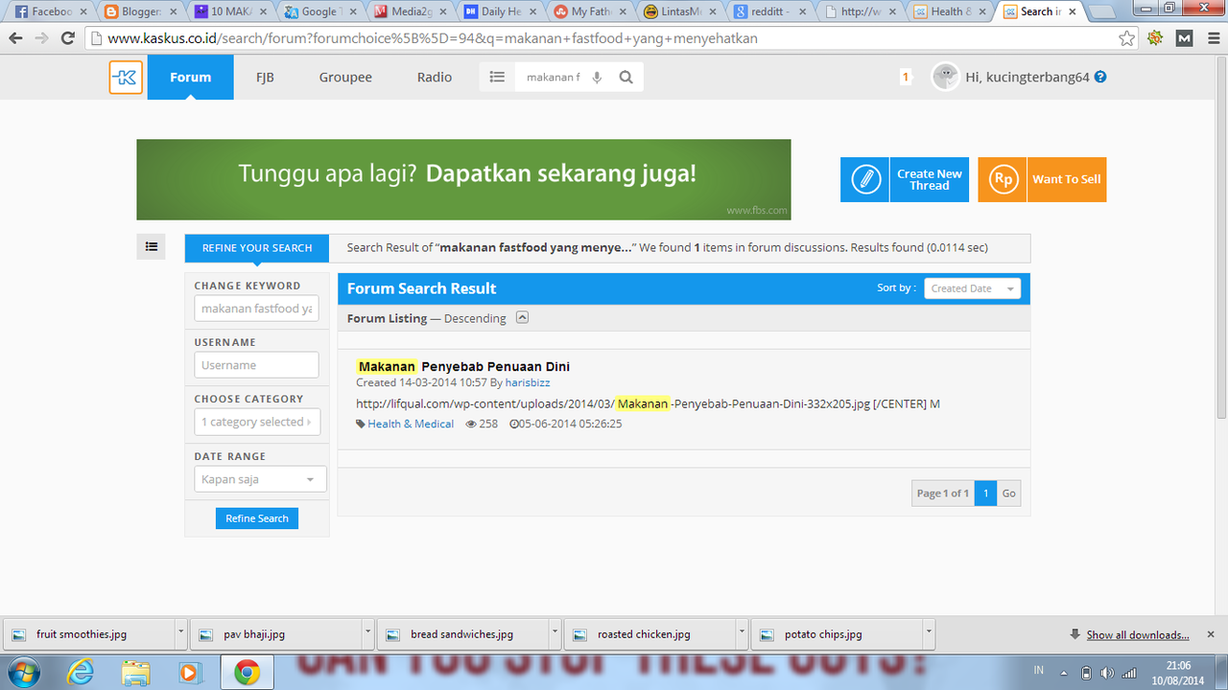Click the blue help question mark icon
Viewport: 1228px width, 690px height.
[x=1100, y=77]
